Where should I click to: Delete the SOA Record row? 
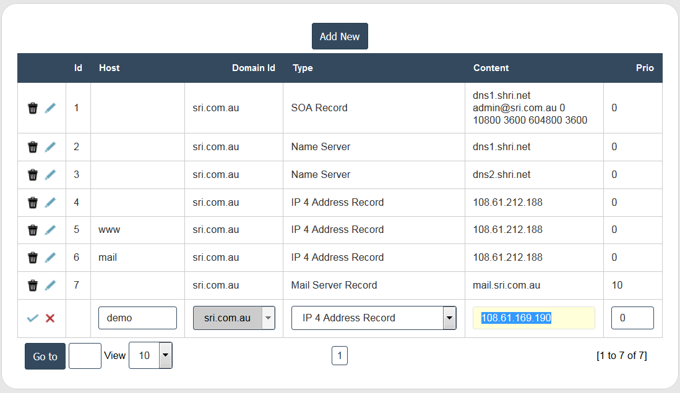[33, 108]
